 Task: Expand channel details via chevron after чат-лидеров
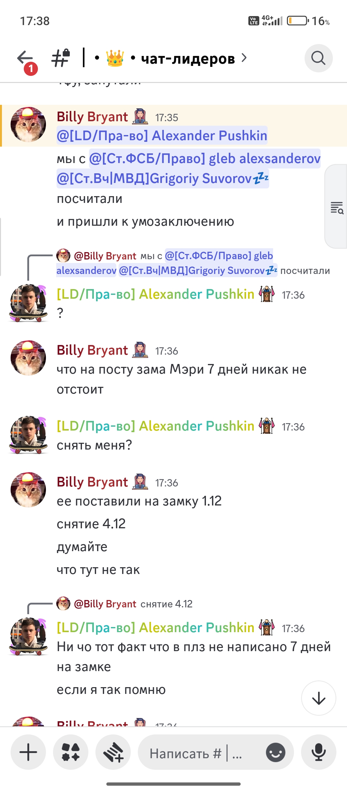[244, 58]
